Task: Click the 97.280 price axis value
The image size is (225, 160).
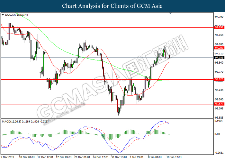Action: (x=219, y=44)
